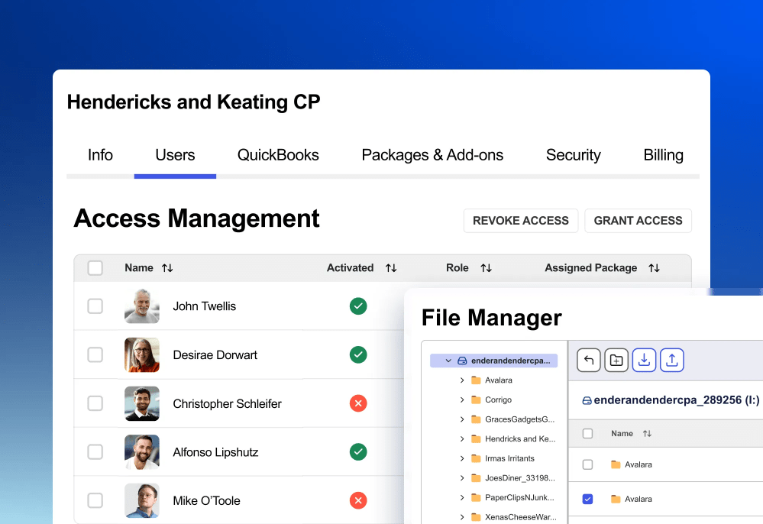Check the checkbox next to John Twellis

point(95,306)
